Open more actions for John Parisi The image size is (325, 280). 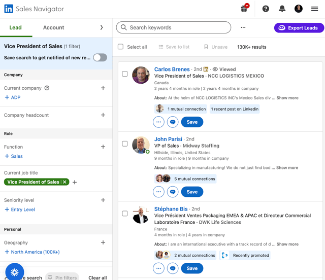(158, 192)
